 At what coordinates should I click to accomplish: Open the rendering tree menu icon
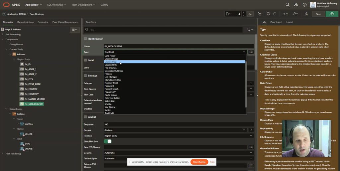point(75,30)
